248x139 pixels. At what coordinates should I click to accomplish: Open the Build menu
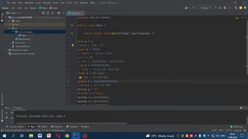click(x=56, y=3)
